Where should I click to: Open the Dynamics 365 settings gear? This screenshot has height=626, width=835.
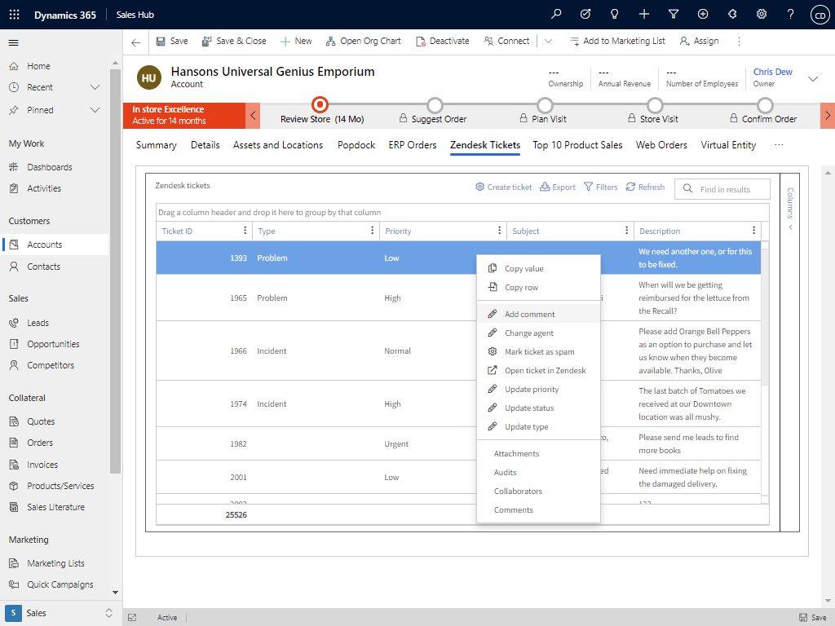pos(761,13)
